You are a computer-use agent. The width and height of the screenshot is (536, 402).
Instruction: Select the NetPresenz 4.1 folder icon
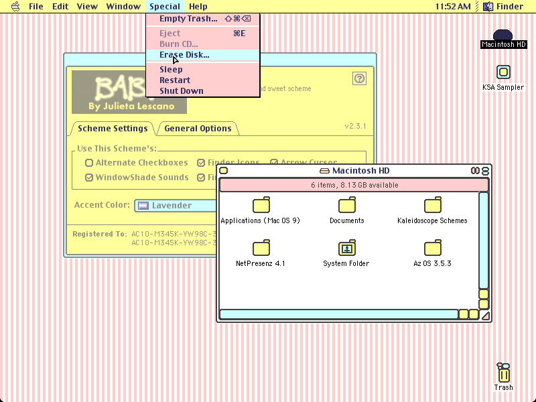tap(261, 248)
